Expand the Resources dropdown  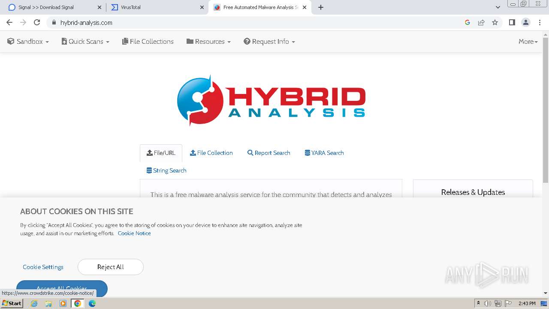[x=208, y=42]
